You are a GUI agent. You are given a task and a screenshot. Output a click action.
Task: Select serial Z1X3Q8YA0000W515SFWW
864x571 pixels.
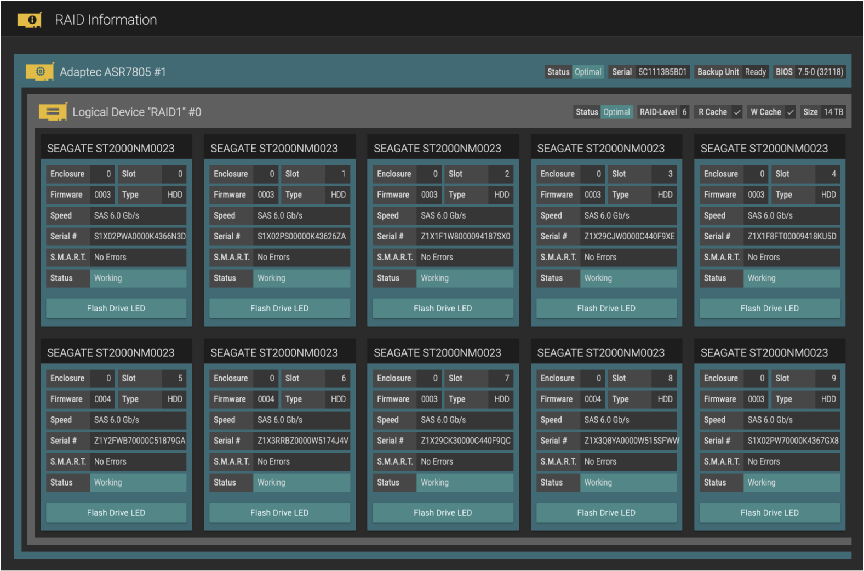coord(631,441)
